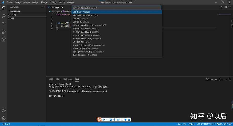Switch to the 问题 panel tab
The image size is (233, 126).
tap(51, 79)
